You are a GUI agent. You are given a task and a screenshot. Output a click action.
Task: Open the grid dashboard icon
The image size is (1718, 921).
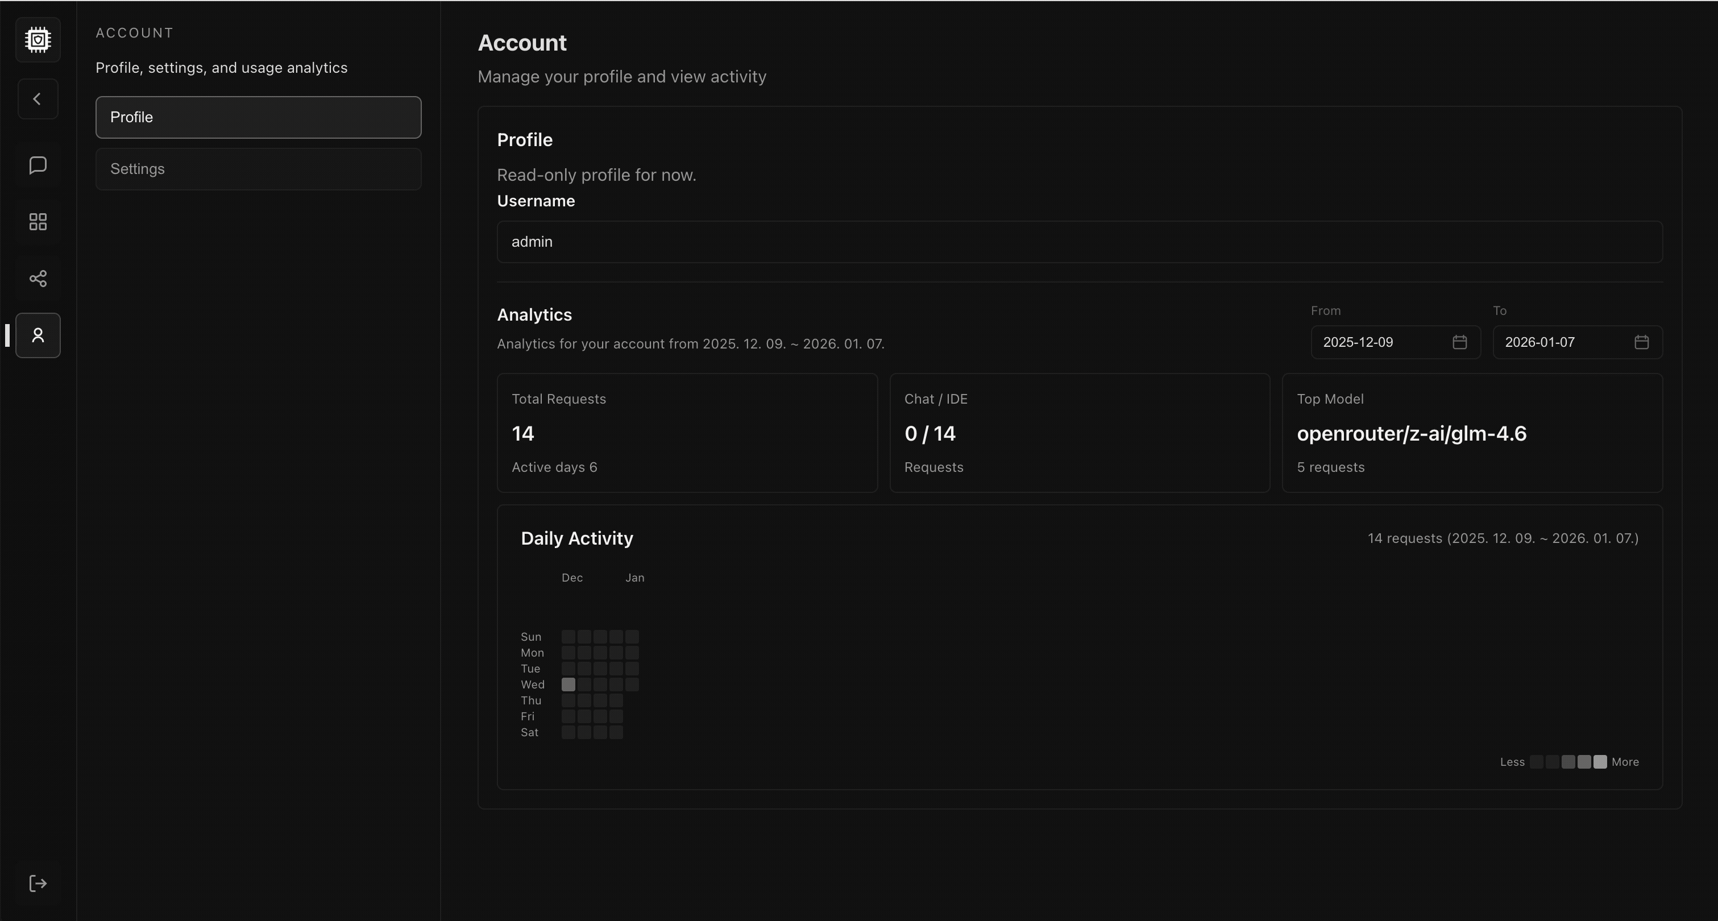tap(38, 222)
